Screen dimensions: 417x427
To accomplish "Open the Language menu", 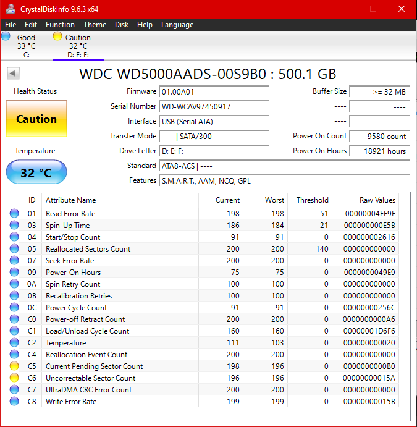I will pos(177,25).
